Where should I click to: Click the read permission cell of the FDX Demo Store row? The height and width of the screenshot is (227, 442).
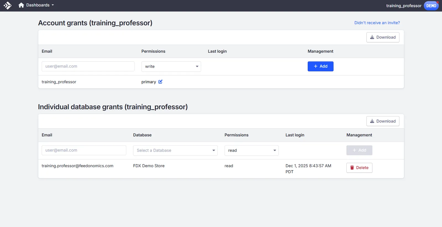click(x=229, y=166)
